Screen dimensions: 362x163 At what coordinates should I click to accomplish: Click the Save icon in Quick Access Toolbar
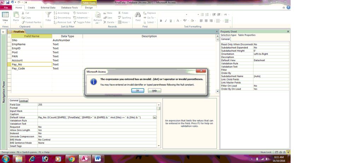[x=7, y=2]
